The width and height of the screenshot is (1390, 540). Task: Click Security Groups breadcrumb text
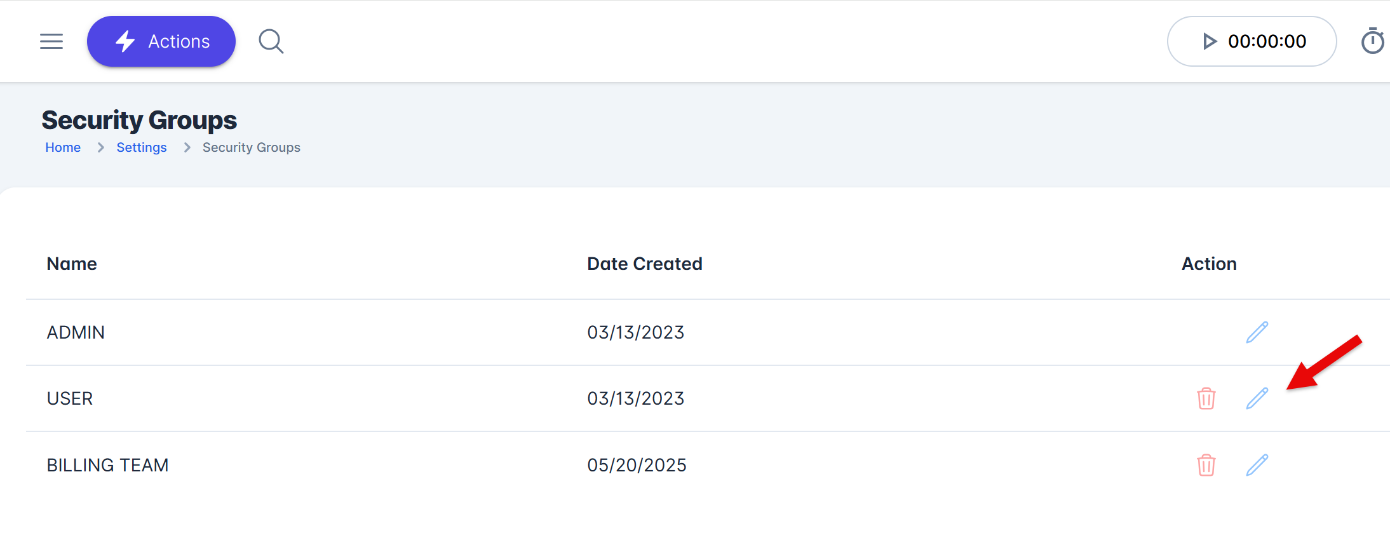click(x=252, y=147)
